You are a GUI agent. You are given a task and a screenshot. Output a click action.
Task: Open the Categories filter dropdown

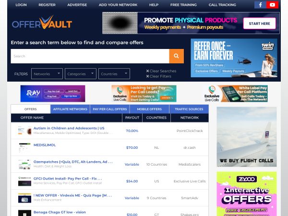pos(81,73)
